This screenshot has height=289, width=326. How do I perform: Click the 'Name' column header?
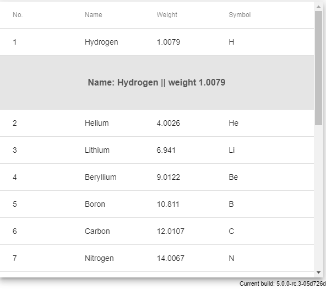94,15
